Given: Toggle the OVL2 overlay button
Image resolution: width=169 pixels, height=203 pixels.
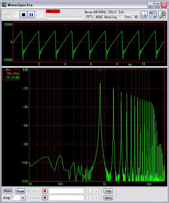Looking at the screenshot, I should [36, 198].
